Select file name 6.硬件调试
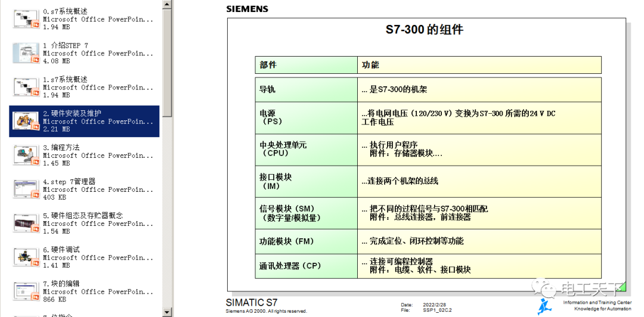Viewport: 644px width, 317px height. (61, 250)
